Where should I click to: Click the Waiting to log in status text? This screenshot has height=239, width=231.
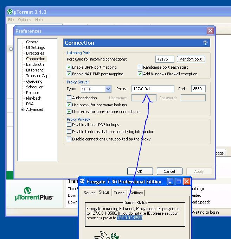[x=206, y=212]
